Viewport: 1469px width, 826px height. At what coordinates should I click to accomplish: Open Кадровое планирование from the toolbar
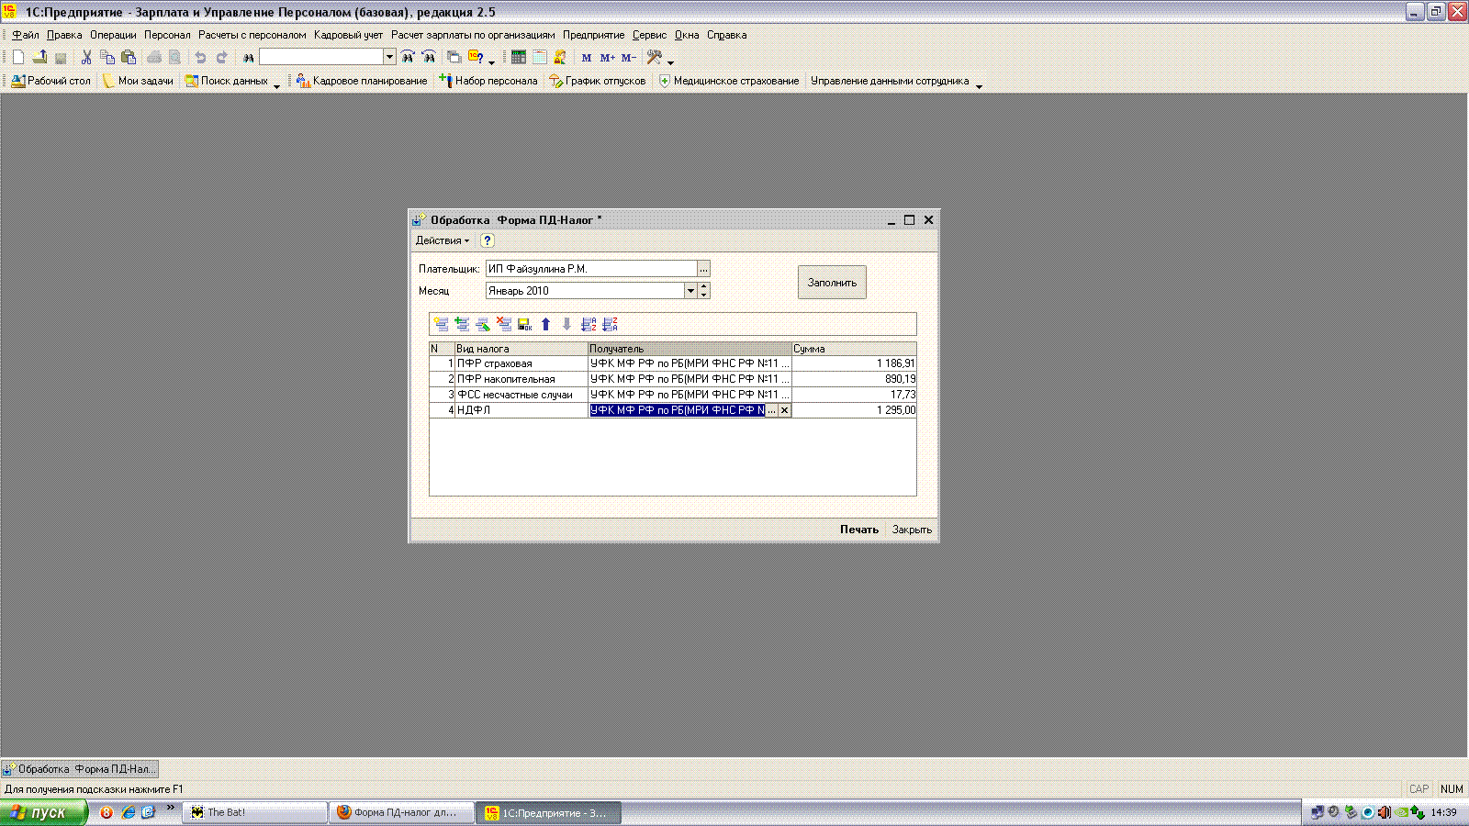pos(362,81)
